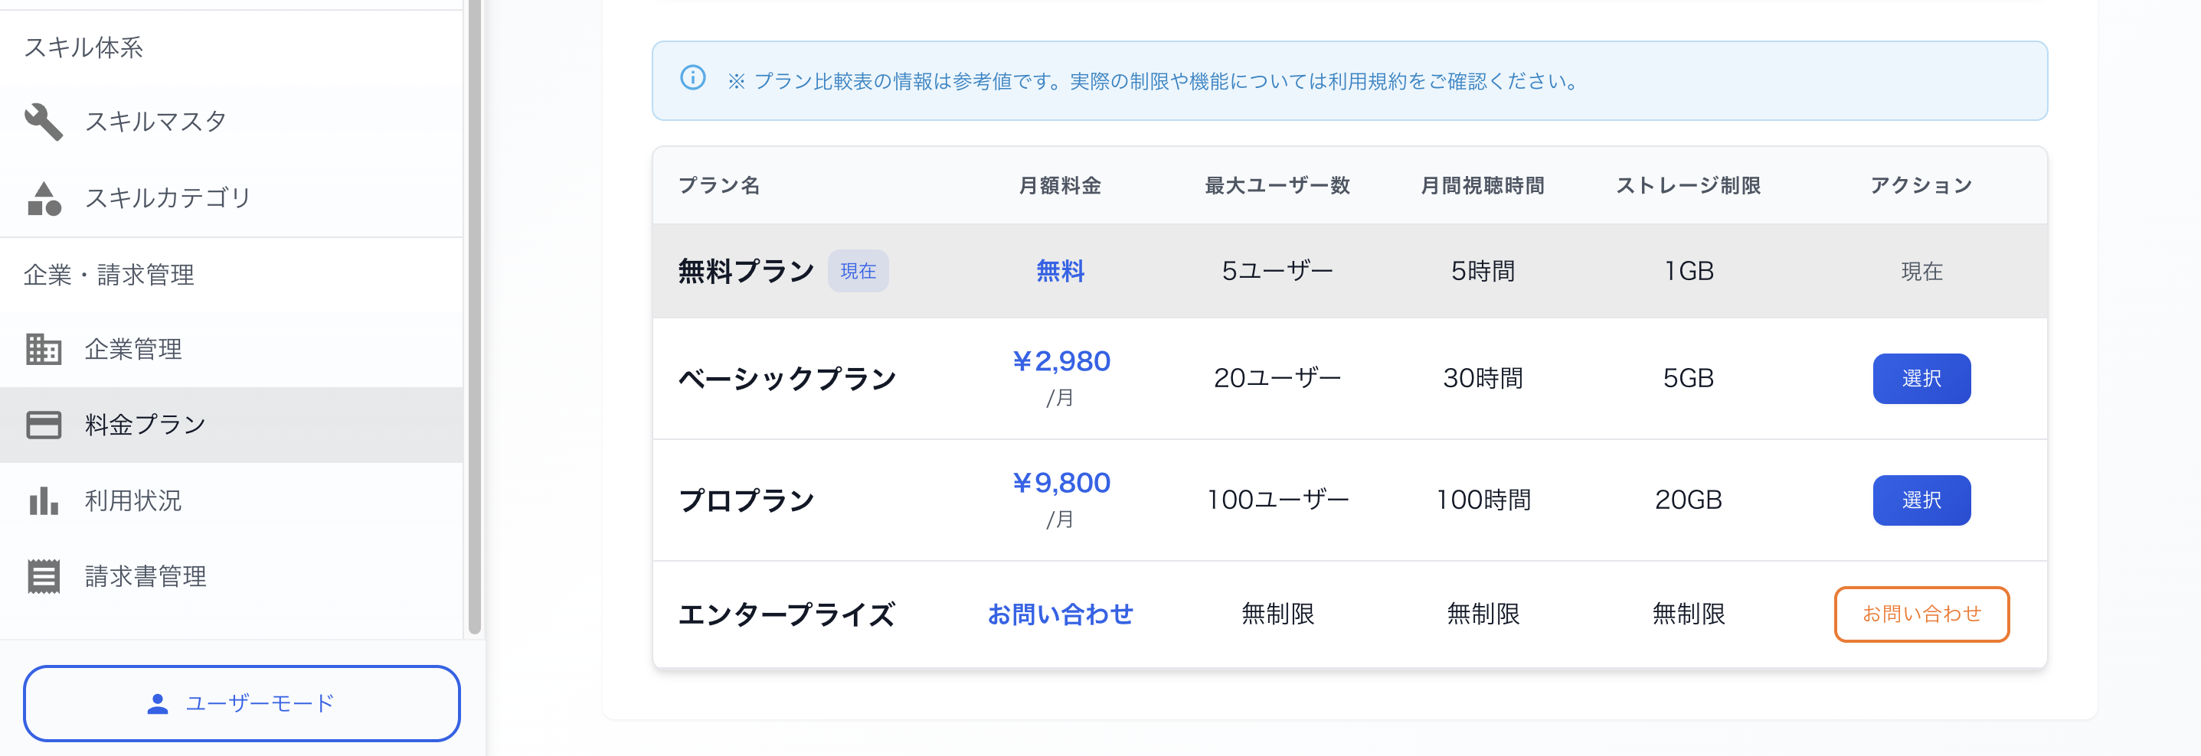Click お問い合わせ button for エンタープライズ
Viewport: 2201px width, 756px height.
pos(1921,614)
